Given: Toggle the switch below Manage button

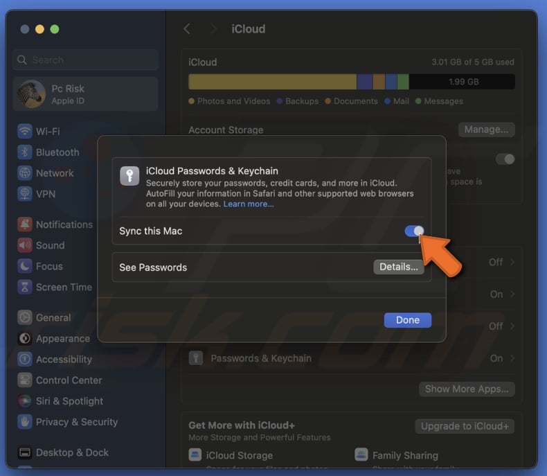Looking at the screenshot, I should point(505,159).
